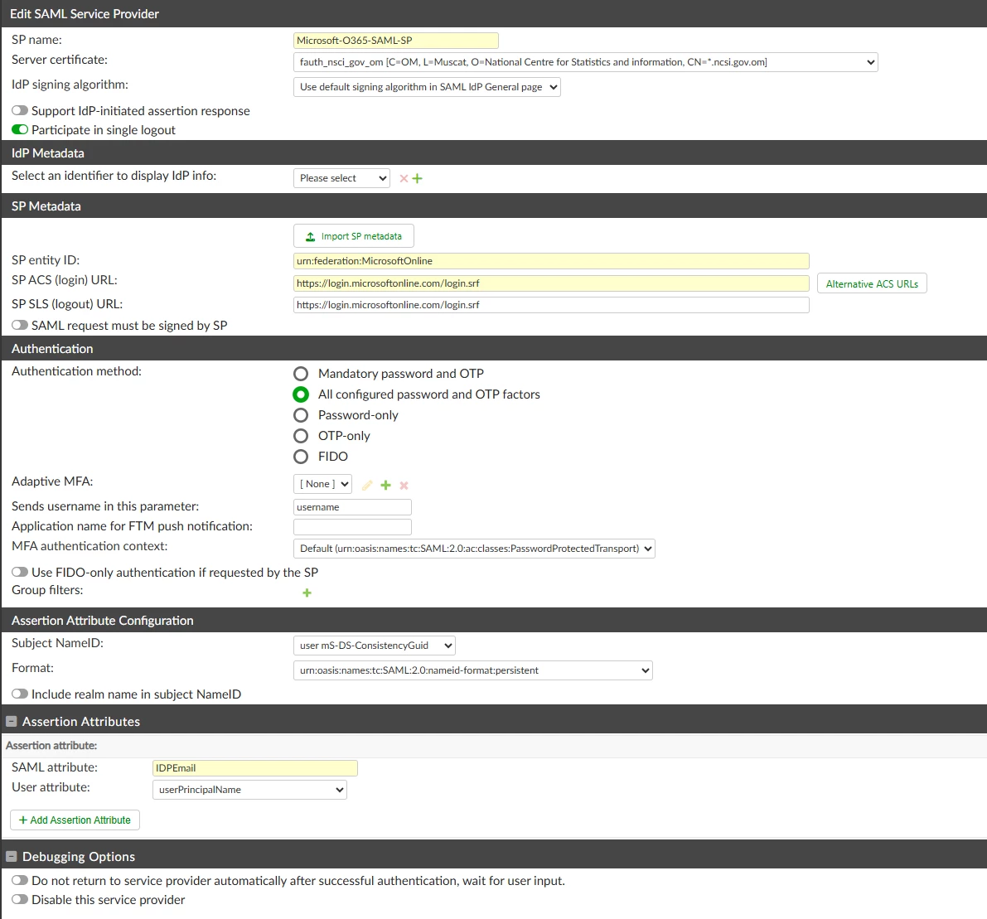987x919 pixels.
Task: Open the Adaptive MFA None dropdown
Action: tap(322, 484)
